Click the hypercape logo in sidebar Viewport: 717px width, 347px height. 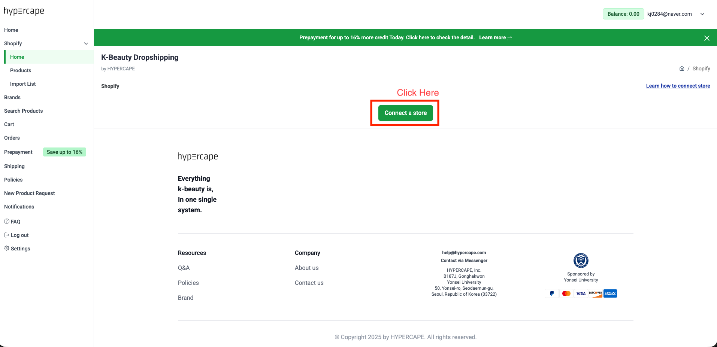point(24,11)
